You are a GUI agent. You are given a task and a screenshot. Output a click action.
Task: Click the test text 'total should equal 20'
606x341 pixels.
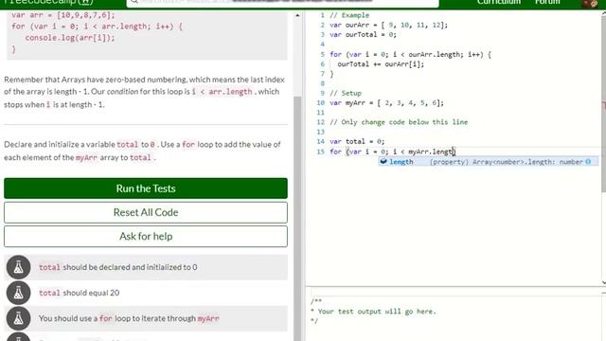[x=79, y=293]
